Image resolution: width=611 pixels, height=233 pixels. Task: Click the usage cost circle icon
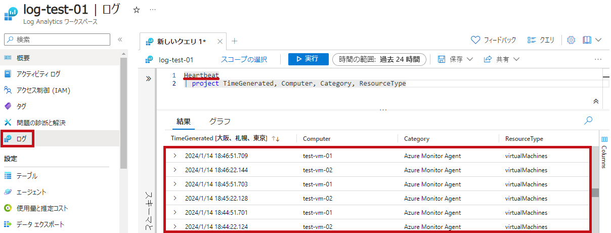coord(8,208)
